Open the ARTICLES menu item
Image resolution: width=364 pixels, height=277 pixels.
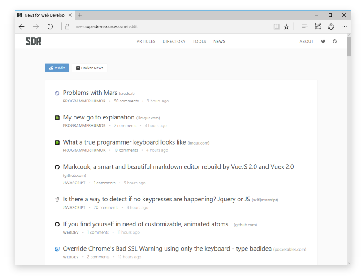tap(146, 41)
